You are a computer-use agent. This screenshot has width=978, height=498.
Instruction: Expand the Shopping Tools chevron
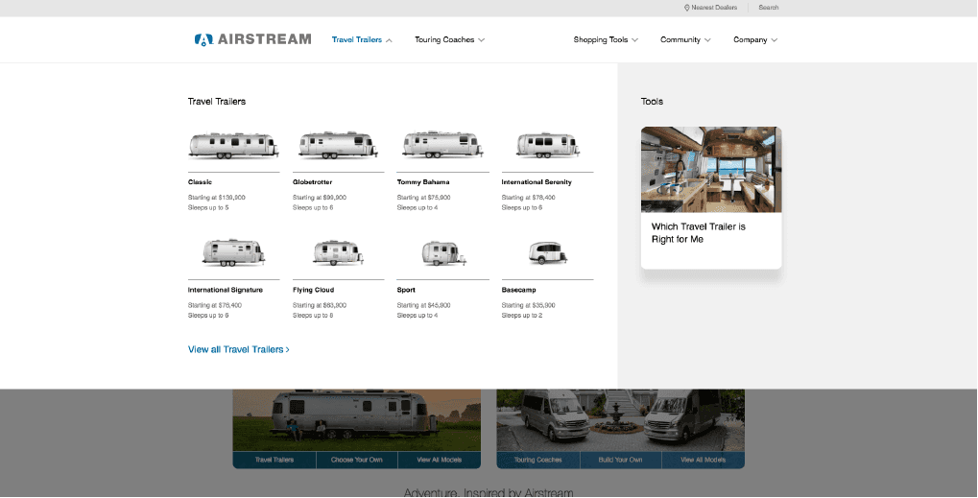click(634, 40)
